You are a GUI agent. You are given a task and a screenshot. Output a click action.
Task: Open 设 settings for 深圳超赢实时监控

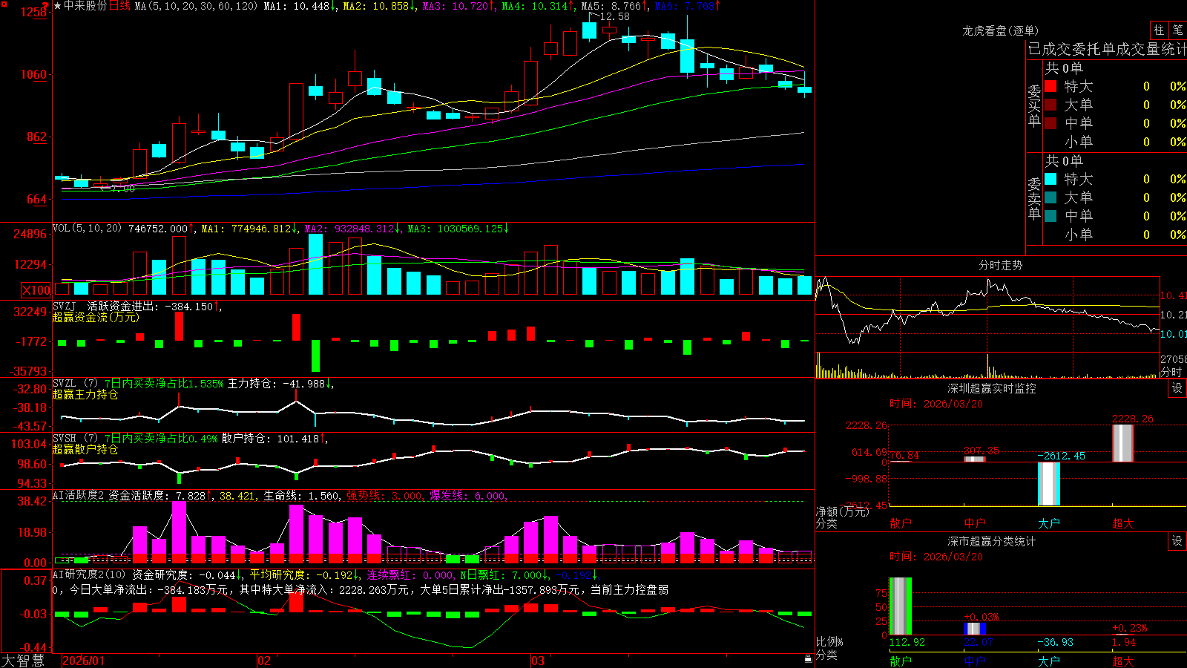pos(1177,388)
